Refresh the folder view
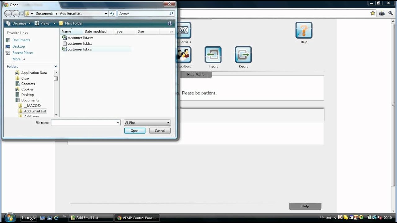The image size is (397, 223). click(x=112, y=14)
